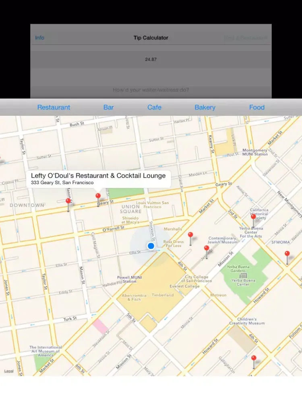Switch to the Restaurant category

pos(54,107)
